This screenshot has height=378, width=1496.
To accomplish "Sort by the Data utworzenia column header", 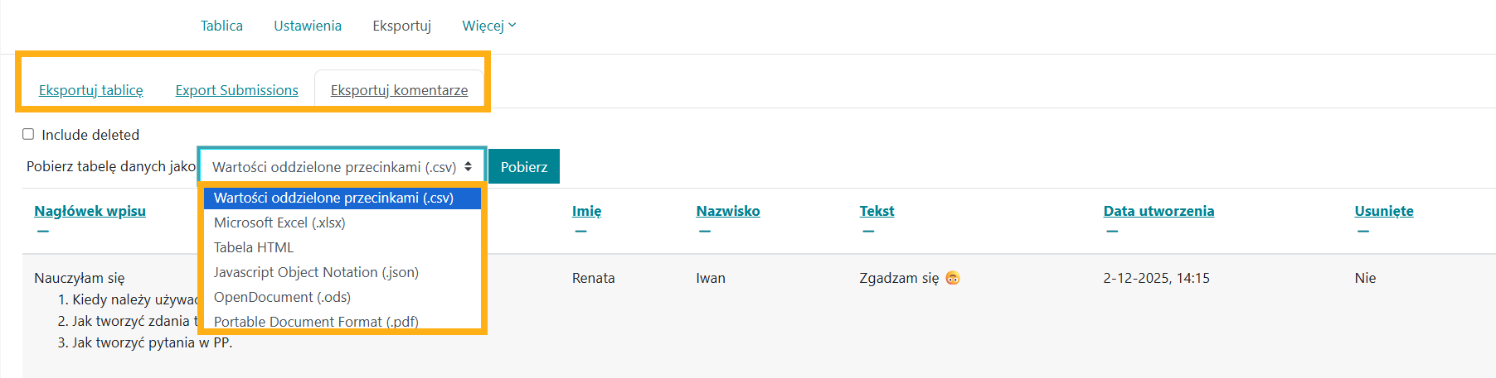I will click(1158, 211).
